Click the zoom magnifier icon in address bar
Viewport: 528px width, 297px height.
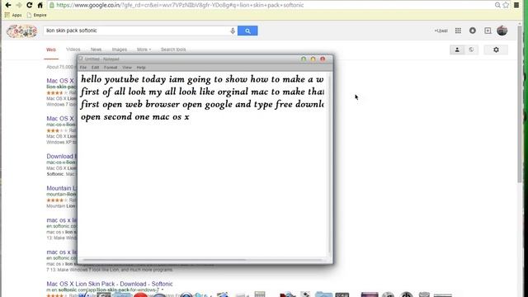pos(497,5)
